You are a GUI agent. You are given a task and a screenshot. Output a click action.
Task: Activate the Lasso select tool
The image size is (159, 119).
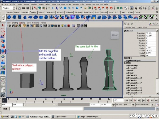click(x=3, y=30)
